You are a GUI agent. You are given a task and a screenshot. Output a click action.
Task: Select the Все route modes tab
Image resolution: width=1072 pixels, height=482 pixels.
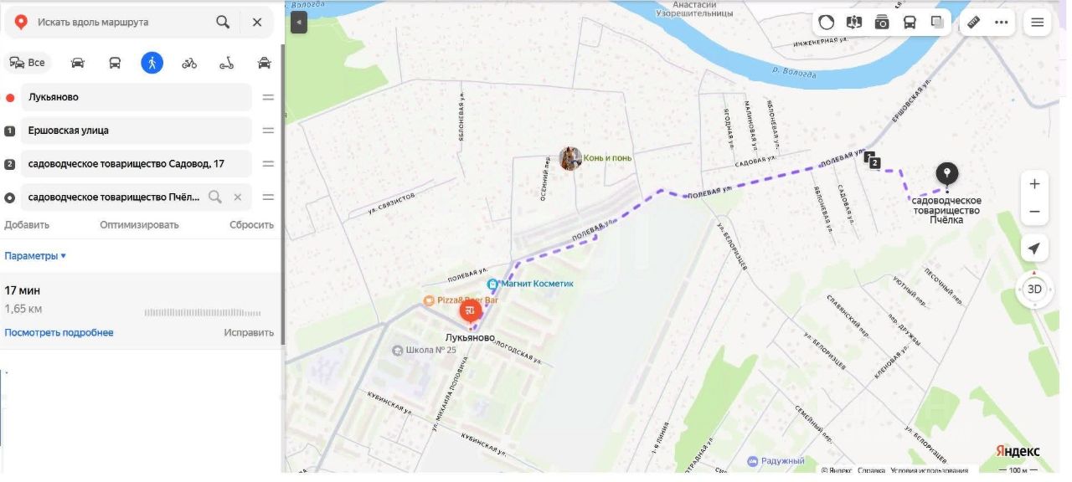point(28,63)
